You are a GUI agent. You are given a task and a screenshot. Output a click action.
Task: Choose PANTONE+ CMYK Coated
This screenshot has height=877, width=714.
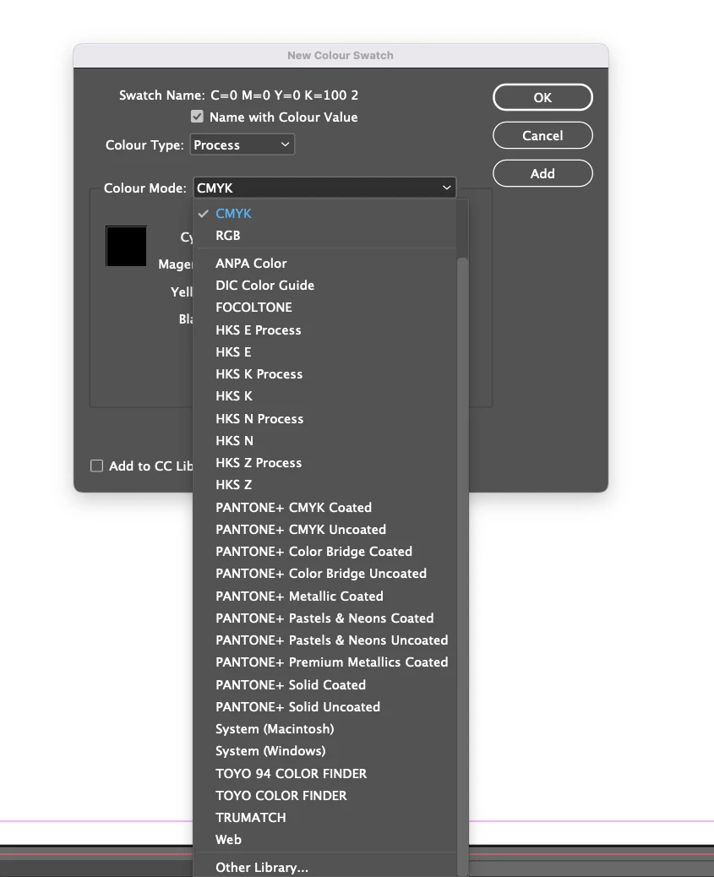tap(324, 507)
